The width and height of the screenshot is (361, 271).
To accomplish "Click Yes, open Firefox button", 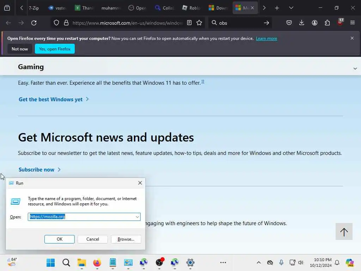I will [55, 49].
